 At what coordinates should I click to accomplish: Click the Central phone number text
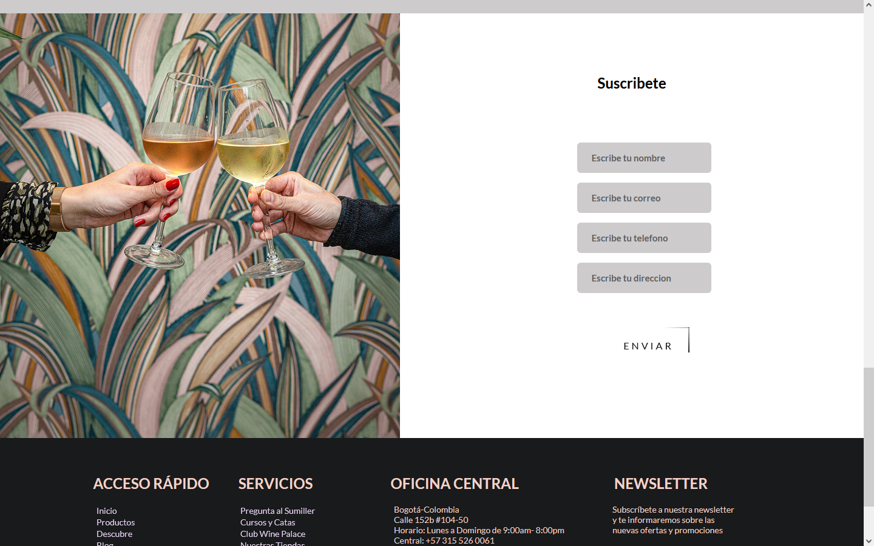click(444, 541)
